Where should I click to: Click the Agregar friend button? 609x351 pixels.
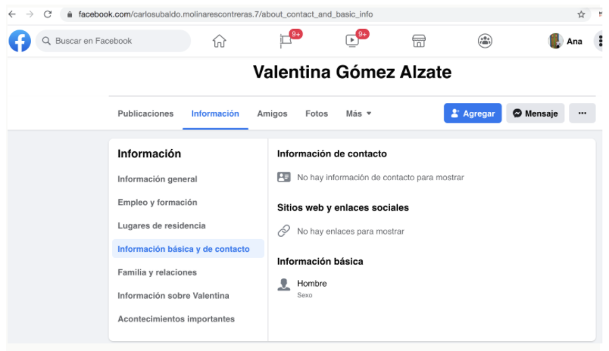pos(473,113)
